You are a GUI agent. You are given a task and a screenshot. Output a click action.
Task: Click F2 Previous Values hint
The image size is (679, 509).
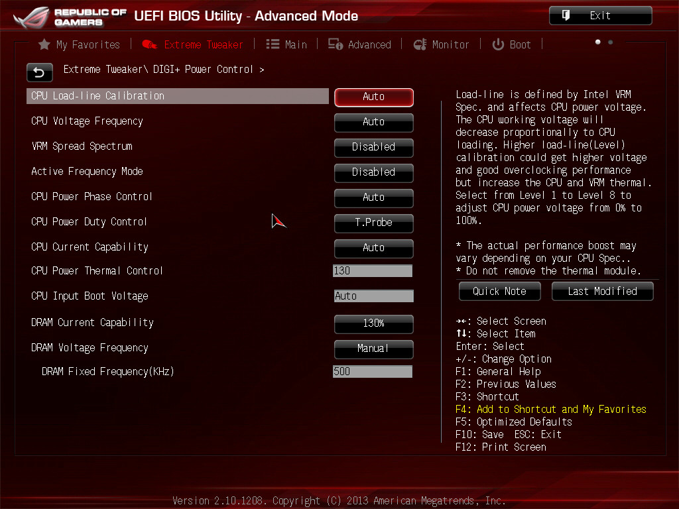[506, 384]
